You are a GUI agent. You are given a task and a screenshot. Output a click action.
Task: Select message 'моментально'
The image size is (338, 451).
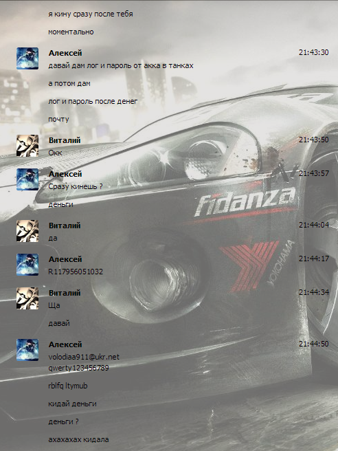(x=71, y=32)
